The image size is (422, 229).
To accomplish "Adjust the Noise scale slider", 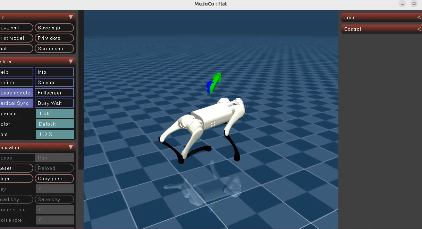I will (x=55, y=210).
